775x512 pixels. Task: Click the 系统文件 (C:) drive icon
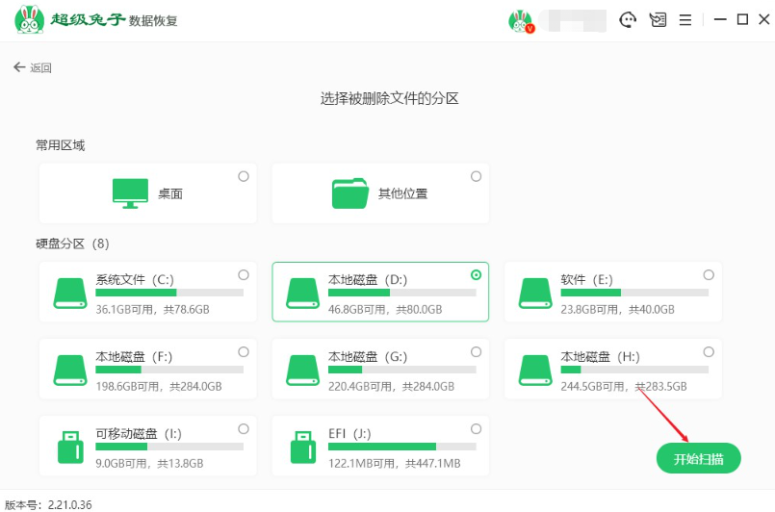click(x=69, y=294)
